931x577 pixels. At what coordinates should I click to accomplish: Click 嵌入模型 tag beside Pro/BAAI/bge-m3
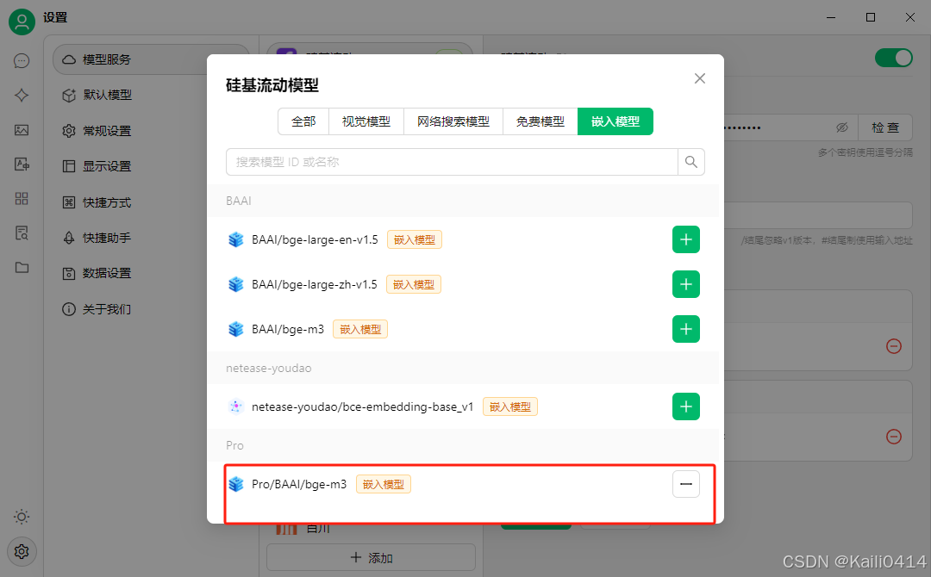384,484
